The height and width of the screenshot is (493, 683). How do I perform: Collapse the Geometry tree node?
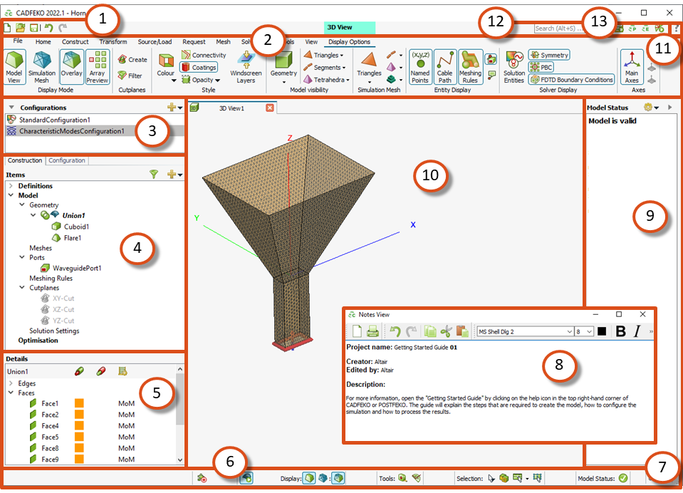pyautogui.click(x=22, y=205)
